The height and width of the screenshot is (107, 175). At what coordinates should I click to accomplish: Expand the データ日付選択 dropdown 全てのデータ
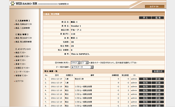click(82, 67)
